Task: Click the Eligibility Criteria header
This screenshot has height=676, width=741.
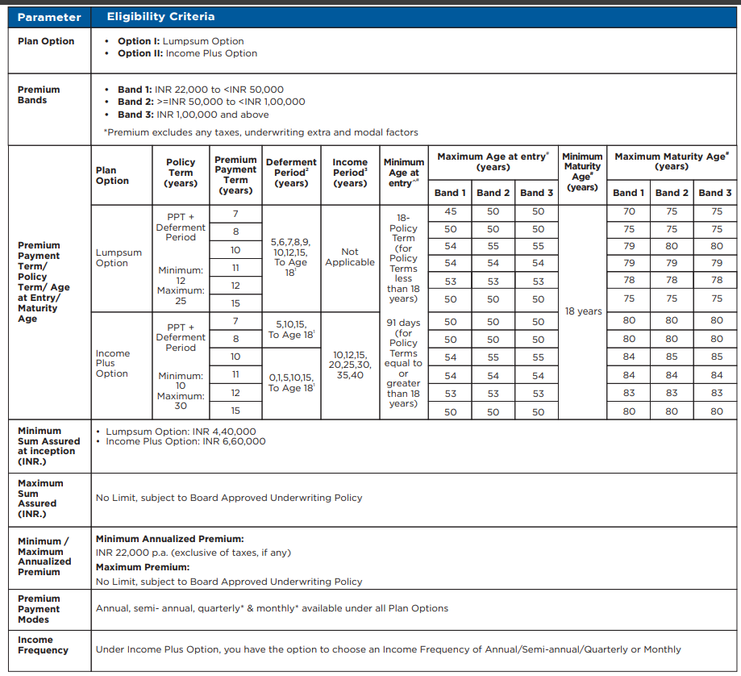Action: [x=160, y=17]
